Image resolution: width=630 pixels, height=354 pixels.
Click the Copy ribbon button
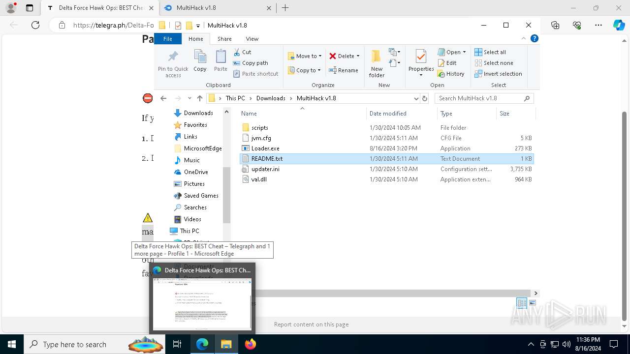coord(200,61)
